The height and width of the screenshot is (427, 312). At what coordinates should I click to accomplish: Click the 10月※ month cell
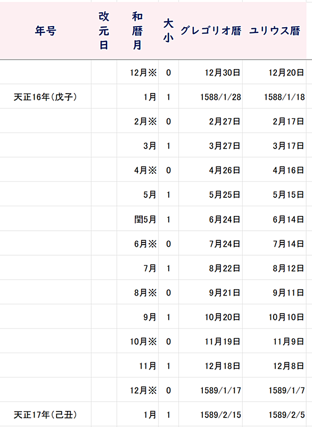click(x=137, y=341)
